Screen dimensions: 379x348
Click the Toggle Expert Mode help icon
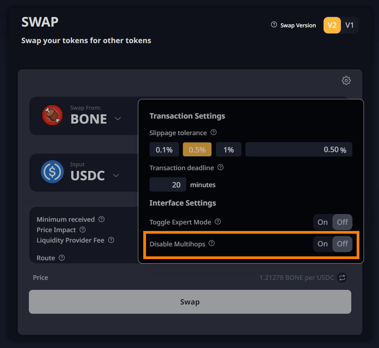[x=218, y=222]
